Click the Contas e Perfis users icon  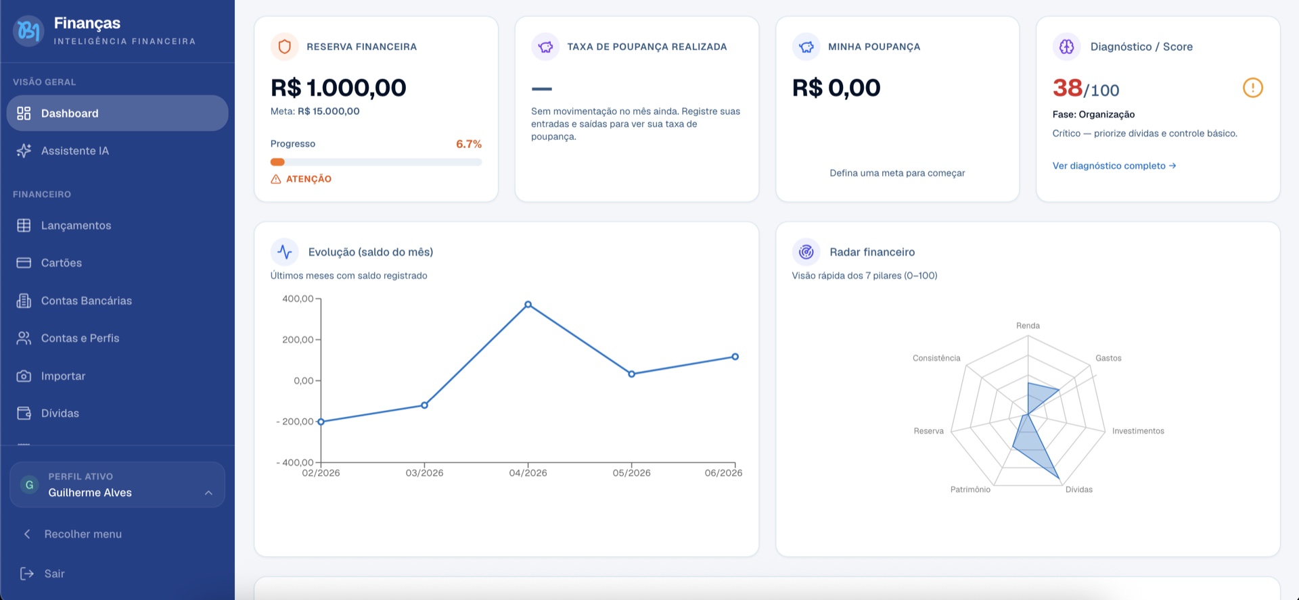pyautogui.click(x=24, y=338)
